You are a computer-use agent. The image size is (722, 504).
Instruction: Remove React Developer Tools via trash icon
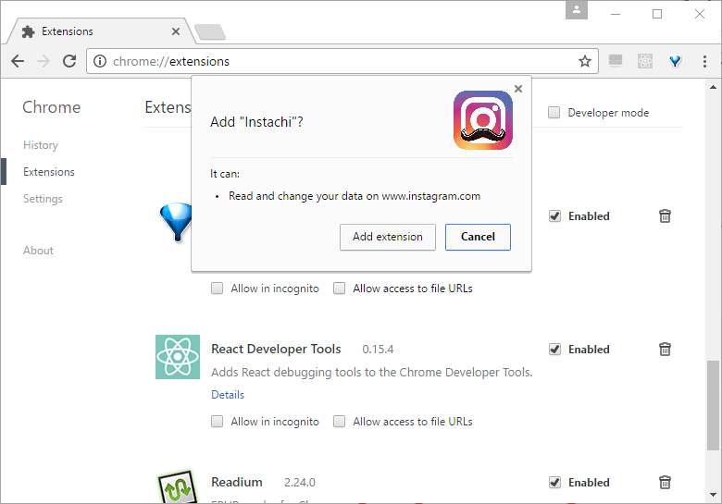665,349
